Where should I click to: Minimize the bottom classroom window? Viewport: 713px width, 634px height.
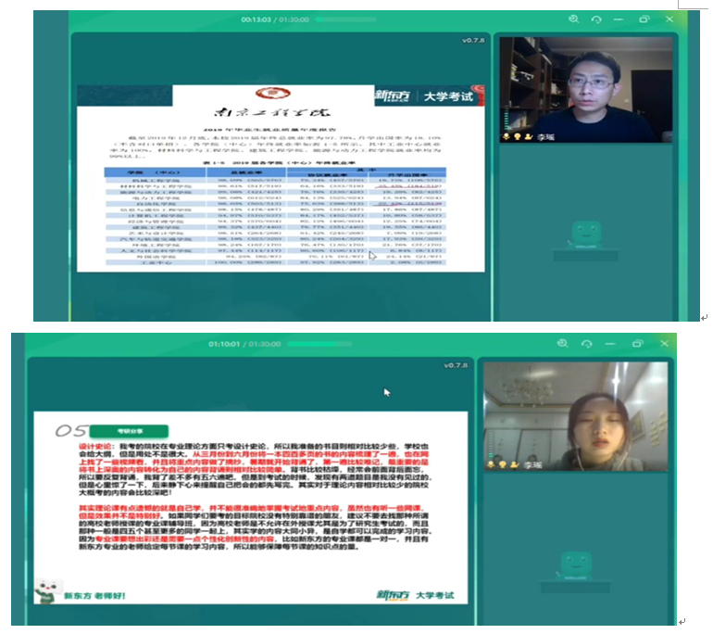(x=610, y=342)
